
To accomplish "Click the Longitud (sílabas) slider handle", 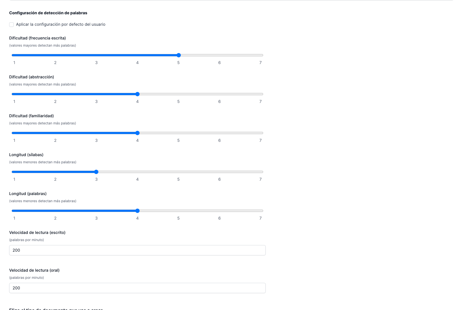I will point(96,172).
